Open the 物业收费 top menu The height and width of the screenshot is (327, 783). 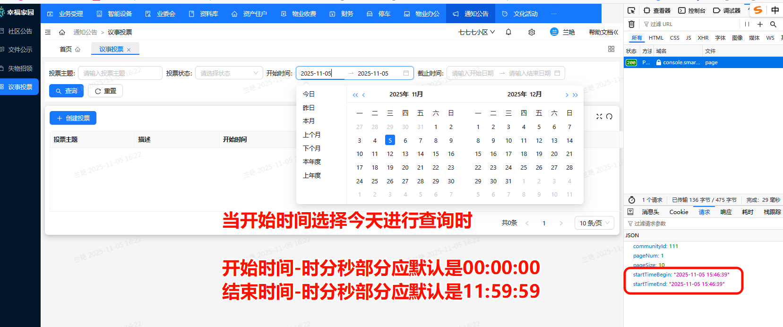point(299,14)
